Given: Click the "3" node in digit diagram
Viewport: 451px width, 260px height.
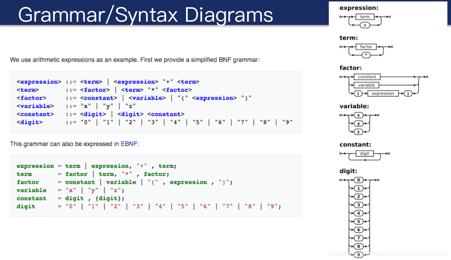Looking at the screenshot, I should click(x=358, y=205).
